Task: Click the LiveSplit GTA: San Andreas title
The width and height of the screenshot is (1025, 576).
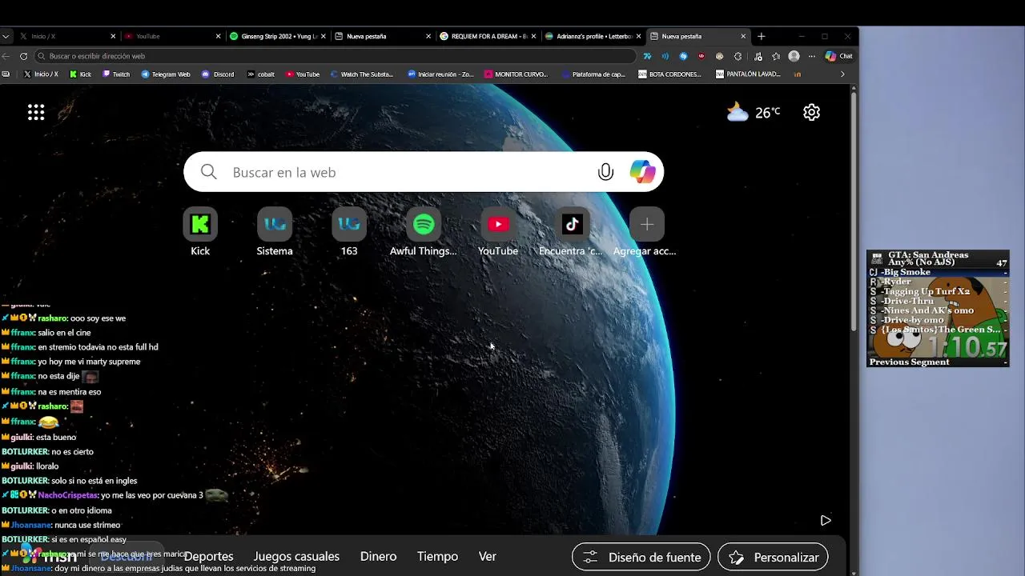Action: [928, 258]
